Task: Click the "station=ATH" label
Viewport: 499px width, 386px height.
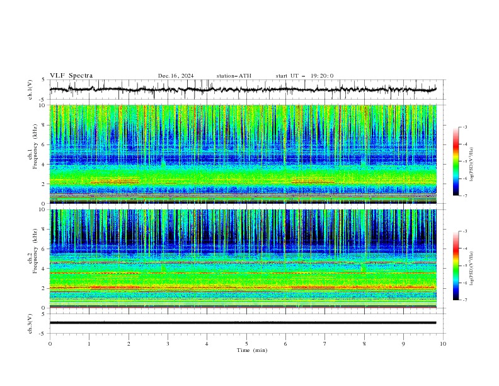Action: coord(234,76)
